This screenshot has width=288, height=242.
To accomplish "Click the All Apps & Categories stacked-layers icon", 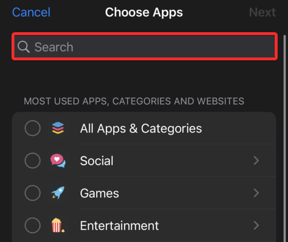I will click(x=58, y=128).
